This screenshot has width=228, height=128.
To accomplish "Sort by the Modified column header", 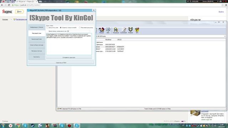I will pyautogui.click(x=108, y=39).
